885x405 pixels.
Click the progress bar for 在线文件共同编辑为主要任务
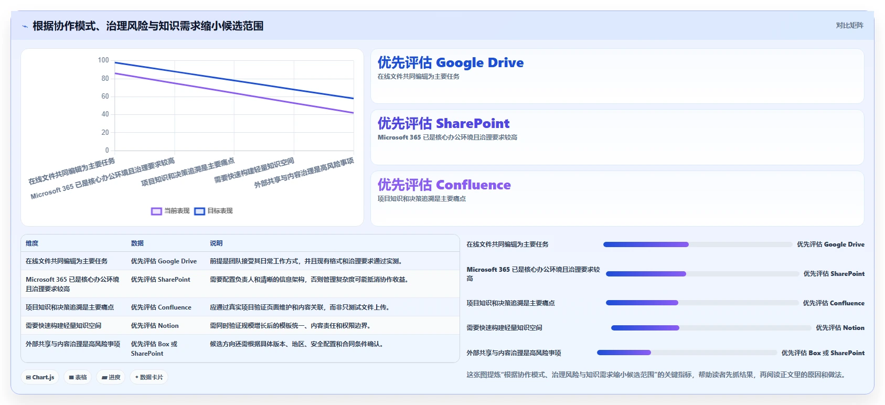pos(698,244)
